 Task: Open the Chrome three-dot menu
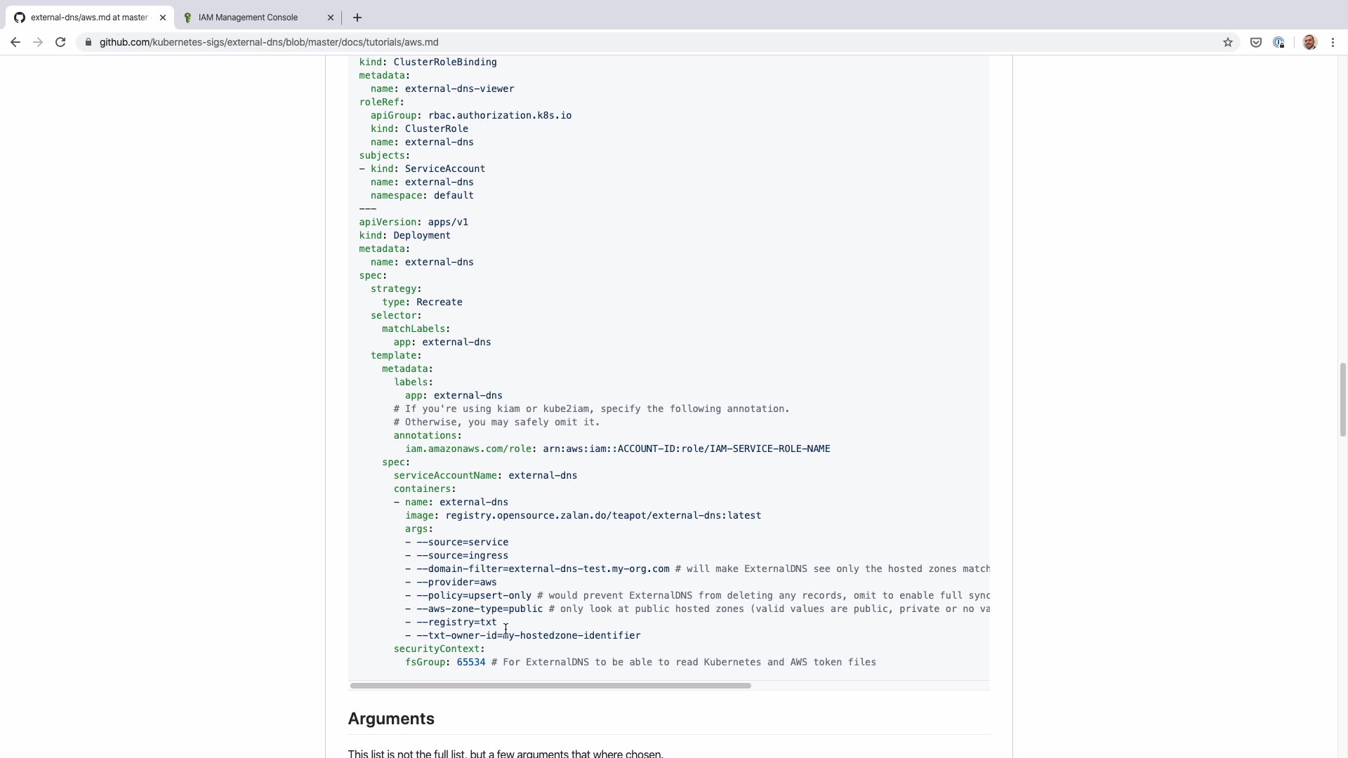1333,42
